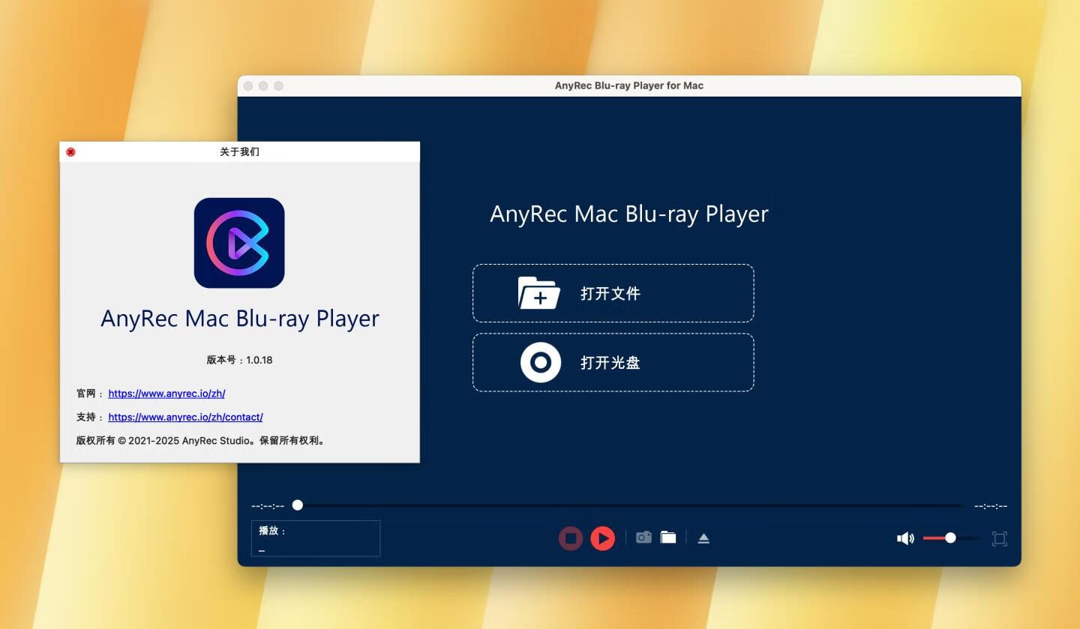The height and width of the screenshot is (629, 1080).
Task: Click the 播放 info box
Action: (x=316, y=539)
